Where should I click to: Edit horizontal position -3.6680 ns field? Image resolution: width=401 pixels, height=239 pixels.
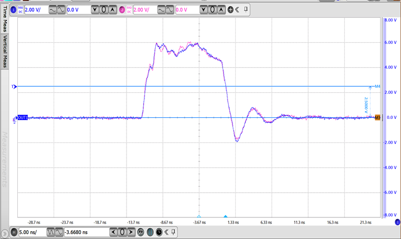pyautogui.click(x=86, y=232)
